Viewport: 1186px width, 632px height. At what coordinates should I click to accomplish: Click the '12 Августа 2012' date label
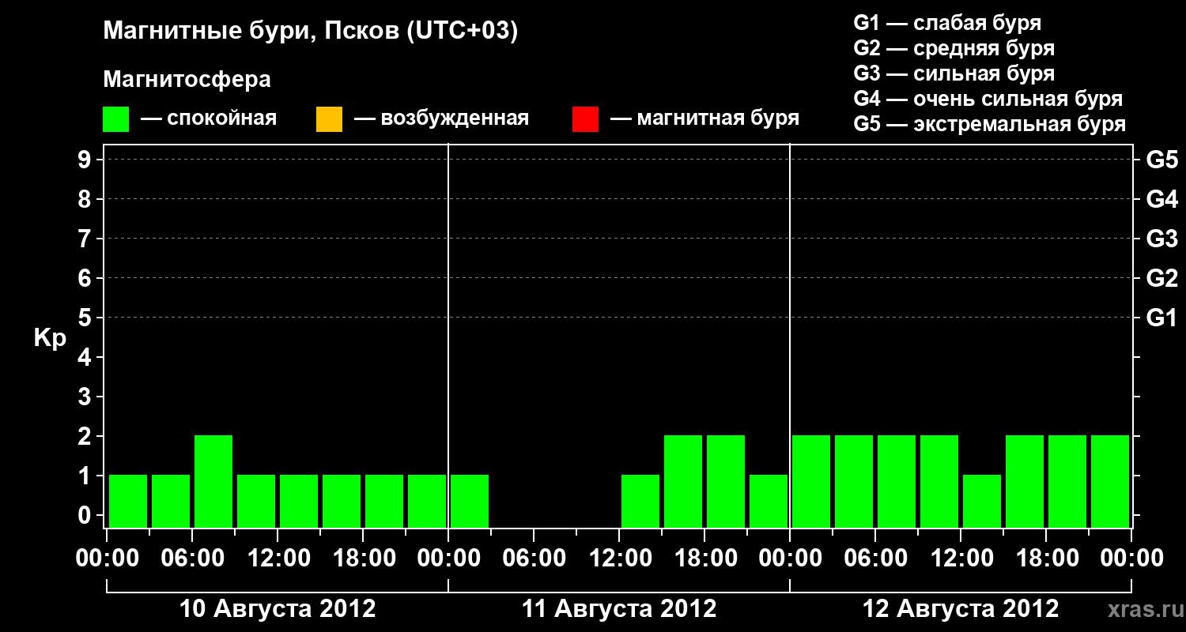[x=961, y=609]
